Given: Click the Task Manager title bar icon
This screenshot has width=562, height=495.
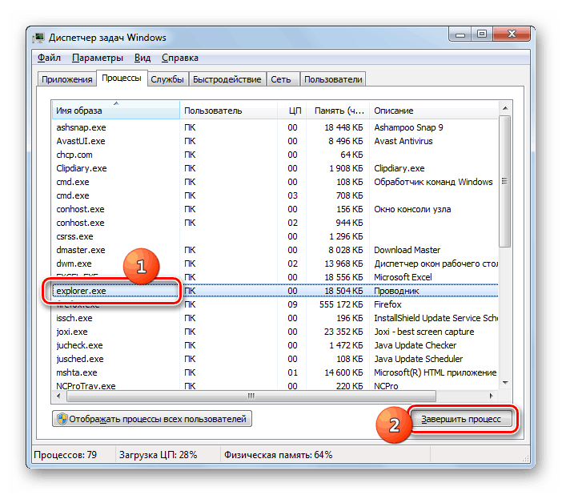Looking at the screenshot, I should 38,38.
